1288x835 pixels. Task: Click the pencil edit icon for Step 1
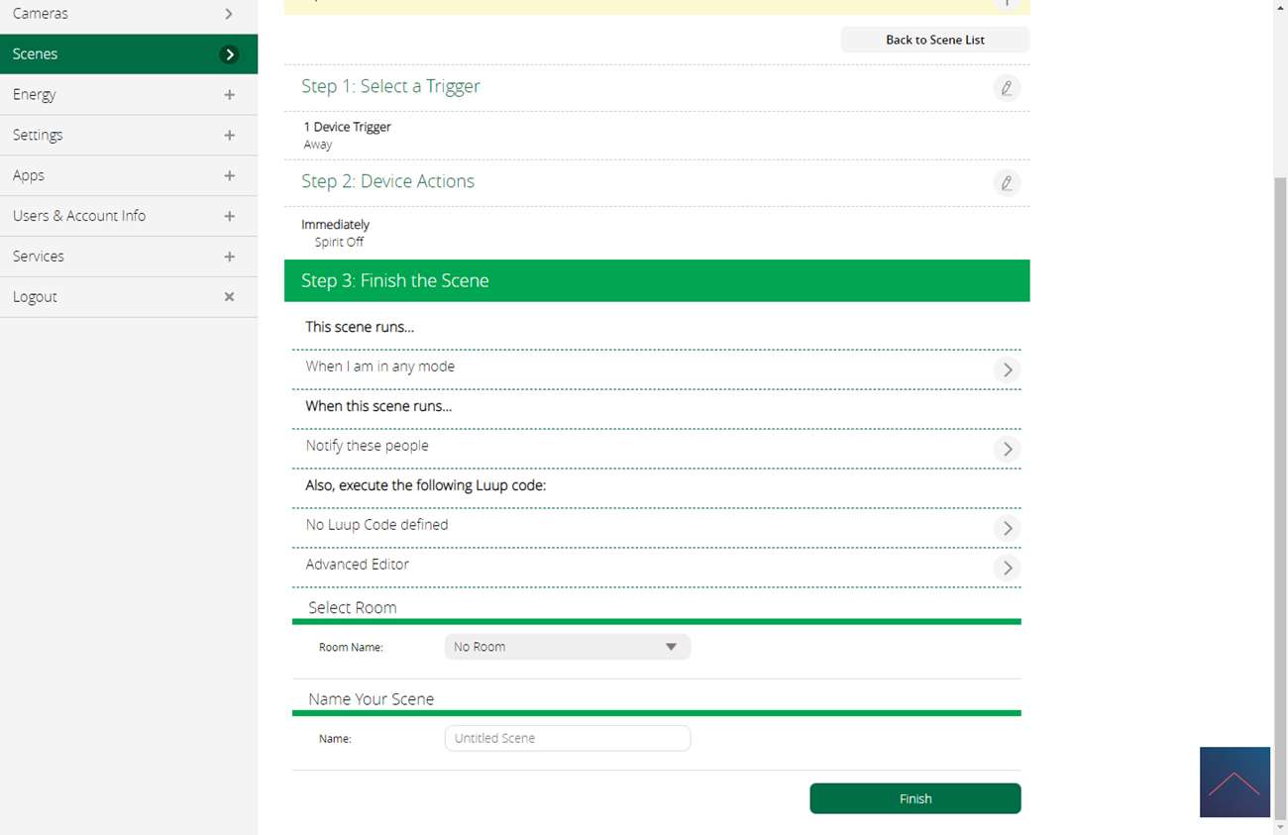pos(1006,88)
